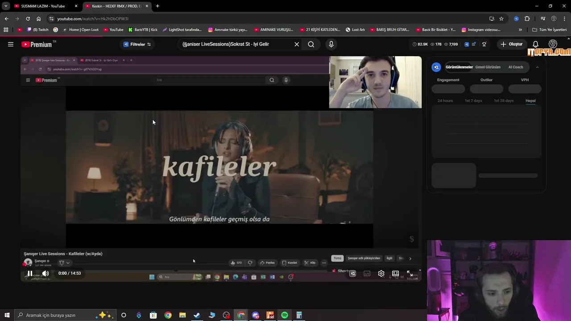Open the account avatar menu on YouTube
The width and height of the screenshot is (571, 321).
pyautogui.click(x=553, y=44)
